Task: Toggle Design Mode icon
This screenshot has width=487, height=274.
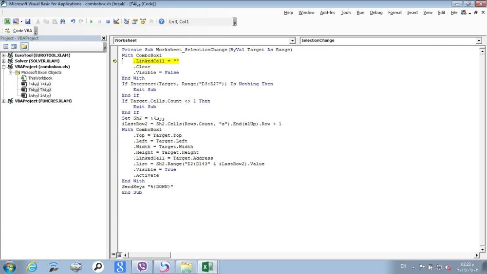Action: point(116,21)
